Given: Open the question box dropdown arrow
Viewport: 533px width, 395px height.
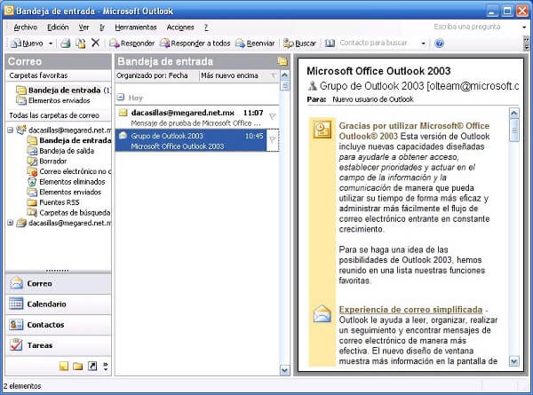Looking at the screenshot, I should (524, 27).
